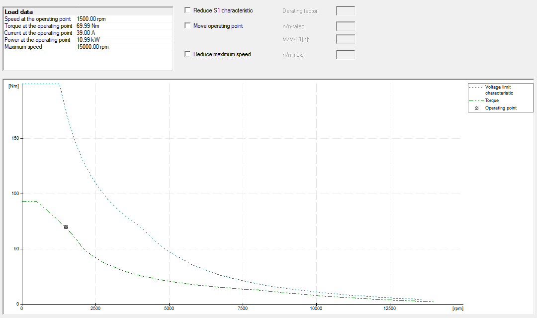Click the Voltage limit dotted line sample in legend
The width and height of the screenshot is (537, 318).
(x=476, y=87)
